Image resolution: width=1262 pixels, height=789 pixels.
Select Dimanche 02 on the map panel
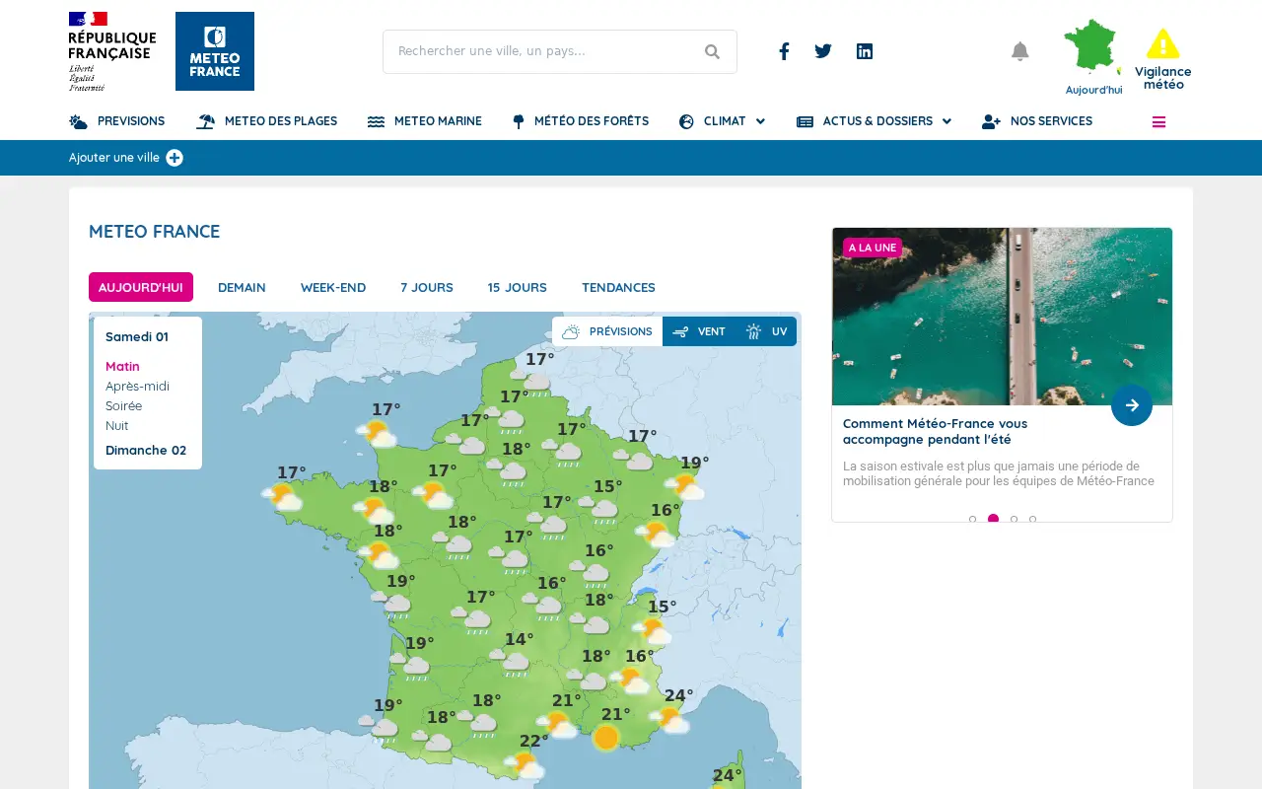point(146,450)
